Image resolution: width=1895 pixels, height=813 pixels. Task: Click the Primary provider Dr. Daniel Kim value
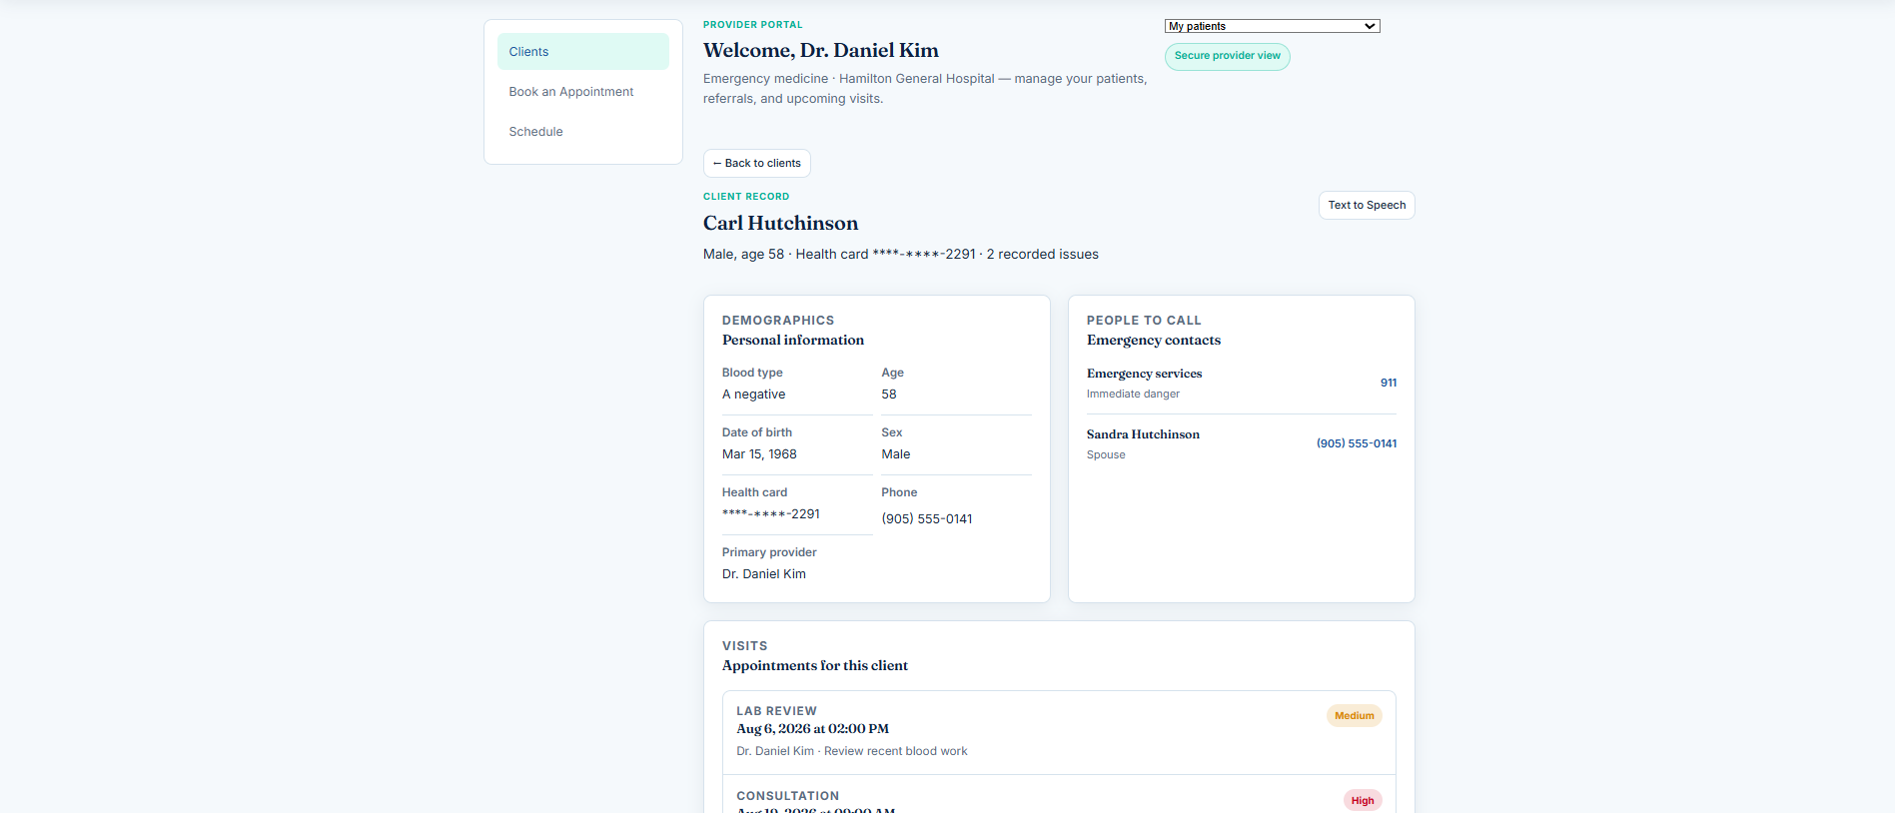pos(764,574)
